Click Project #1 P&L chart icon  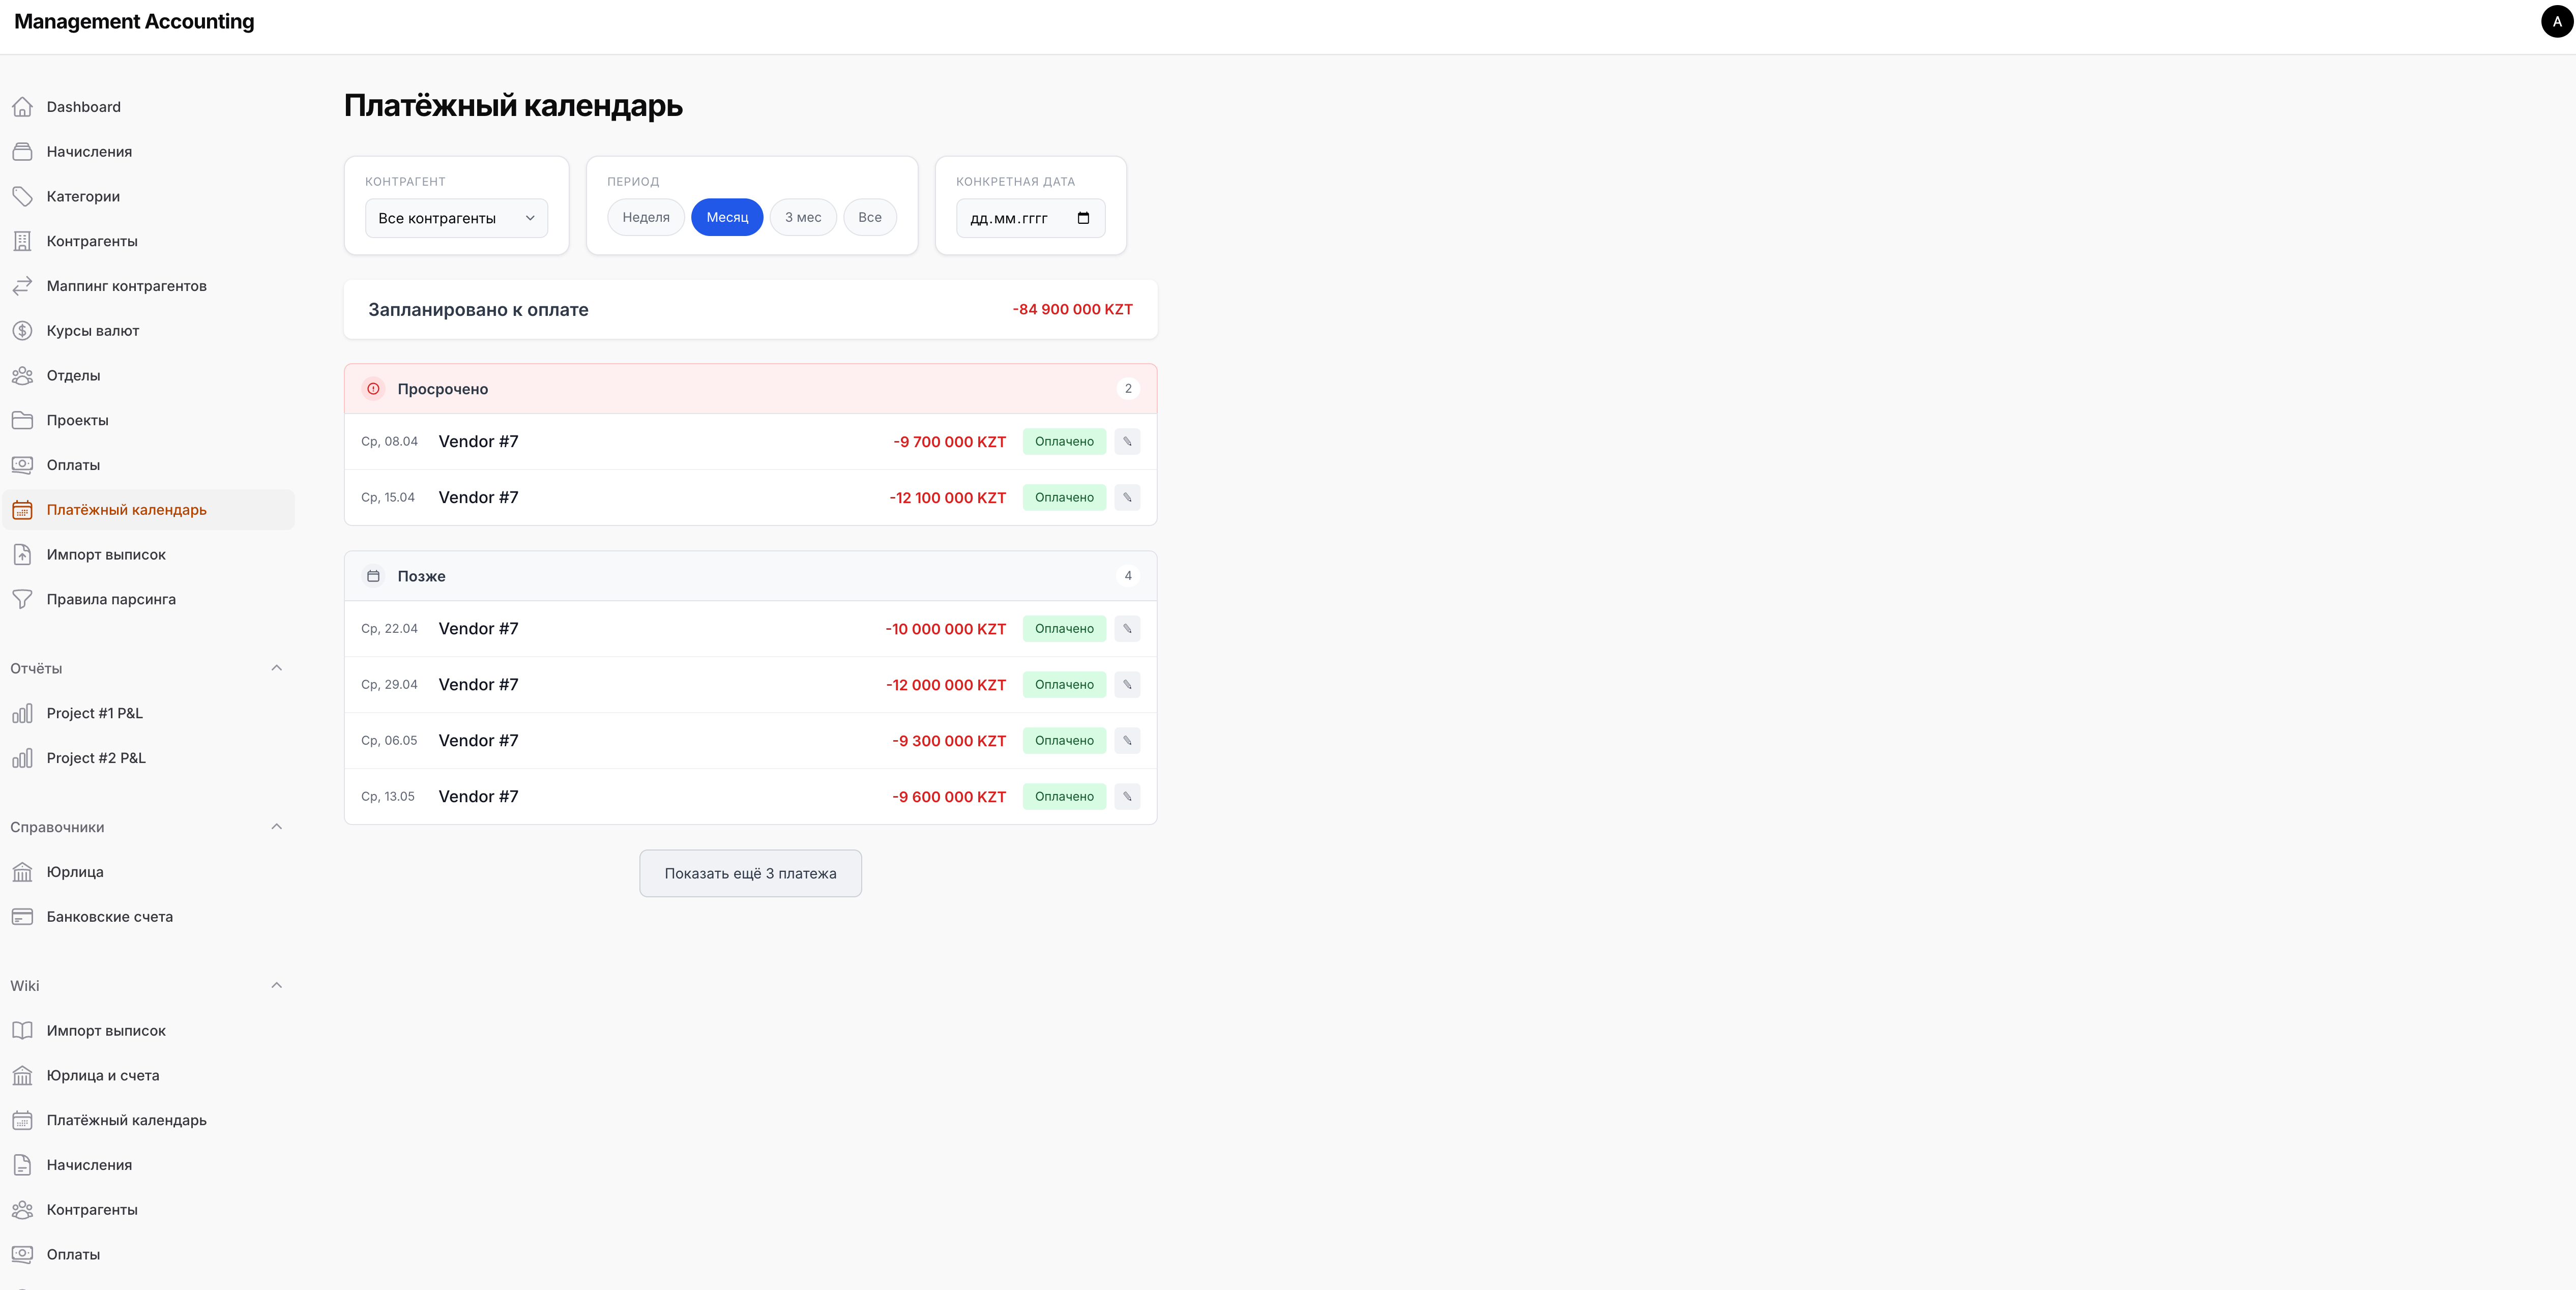point(22,714)
